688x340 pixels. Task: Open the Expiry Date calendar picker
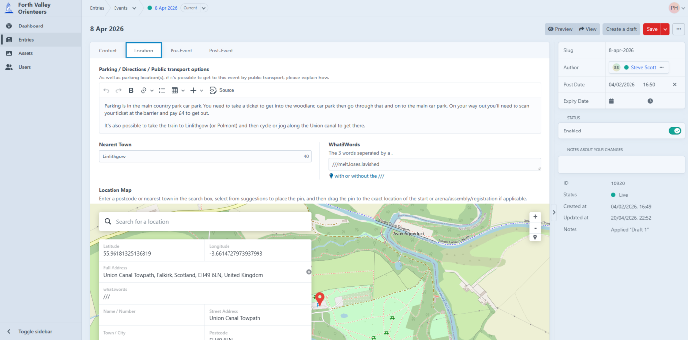pos(611,101)
